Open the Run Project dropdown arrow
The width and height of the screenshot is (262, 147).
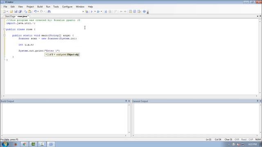pos(101,11)
